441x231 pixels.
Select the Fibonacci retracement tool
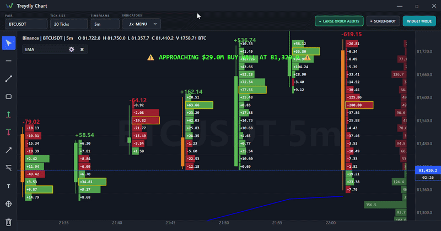coord(9,168)
